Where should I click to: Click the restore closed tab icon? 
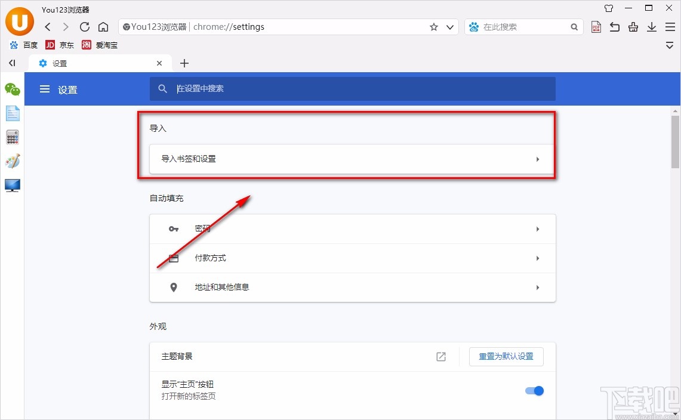(615, 27)
